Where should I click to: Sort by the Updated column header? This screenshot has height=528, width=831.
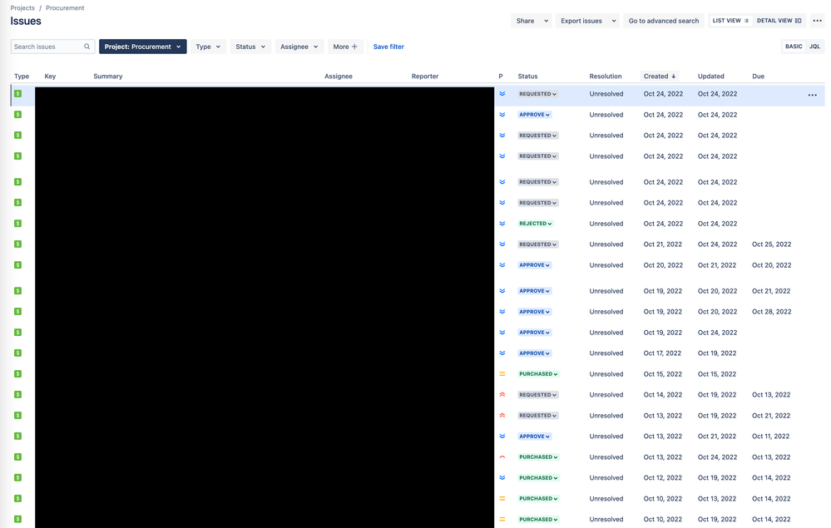pos(710,76)
